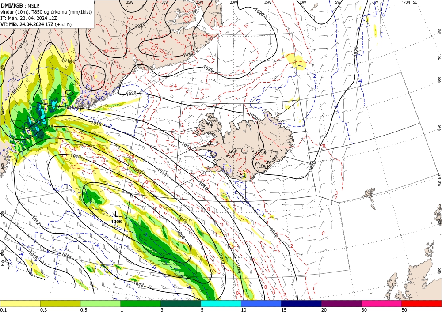The width and height of the screenshot is (442, 313).
Task: Click the 10W longitude label
Action: tap(302, 2)
